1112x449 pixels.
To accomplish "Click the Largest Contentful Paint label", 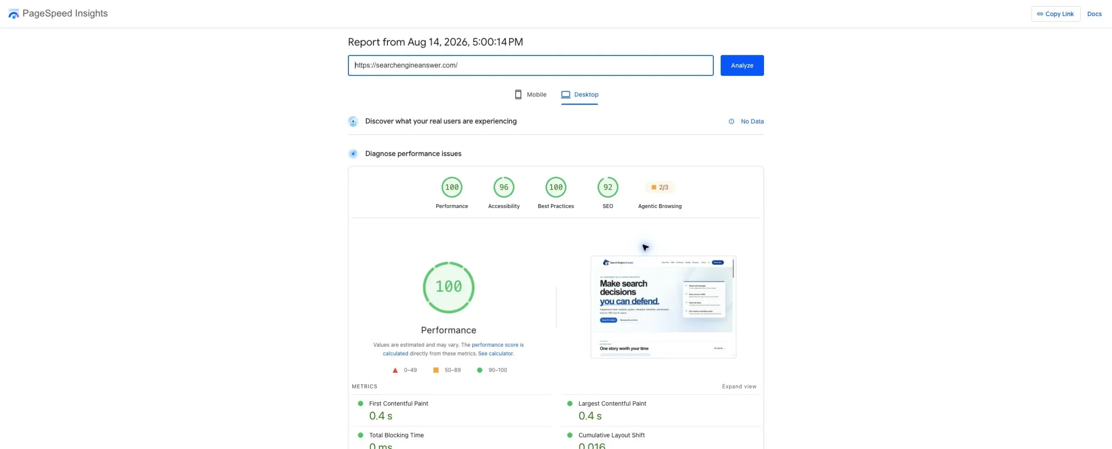I will point(612,403).
